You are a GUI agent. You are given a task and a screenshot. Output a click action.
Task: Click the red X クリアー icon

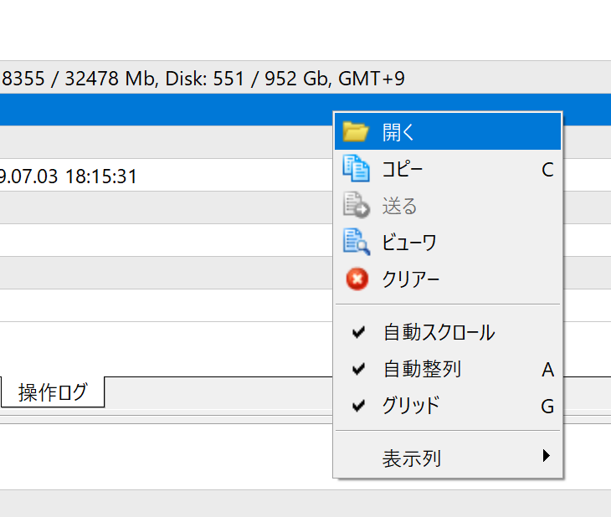pyautogui.click(x=356, y=279)
